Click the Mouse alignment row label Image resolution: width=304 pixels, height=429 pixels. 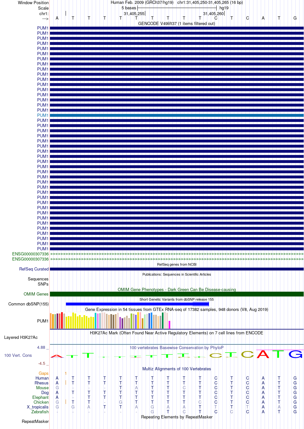[x=42, y=388]
